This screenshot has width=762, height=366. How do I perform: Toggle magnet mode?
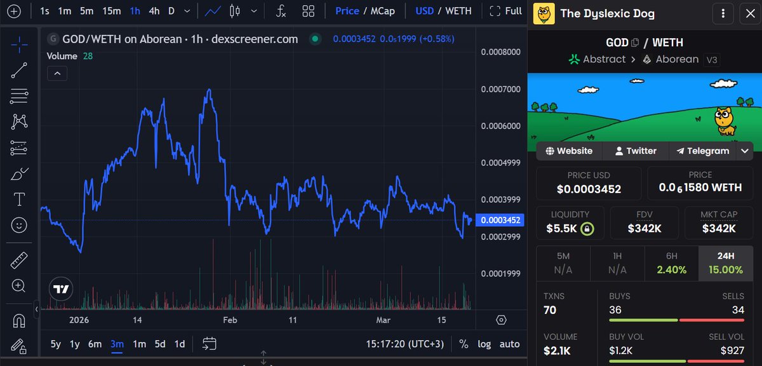coord(19,320)
